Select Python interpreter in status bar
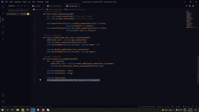The height and width of the screenshot is (112, 199). click(24, 106)
